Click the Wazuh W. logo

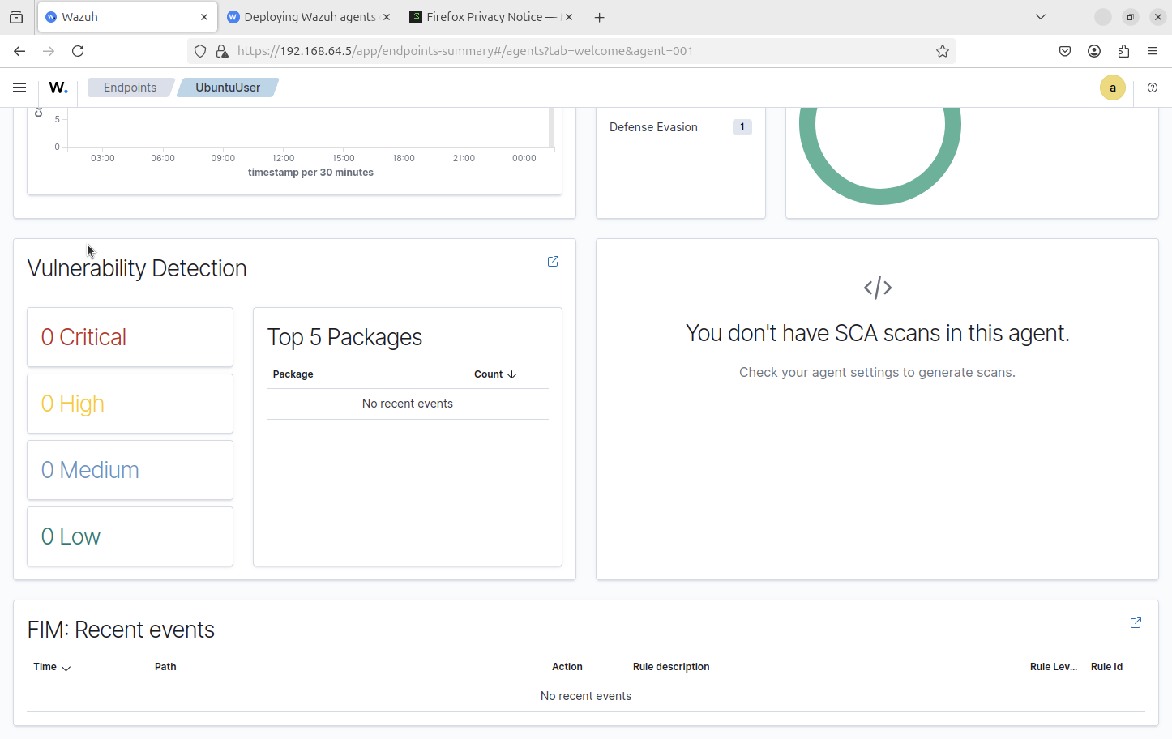[x=58, y=88]
